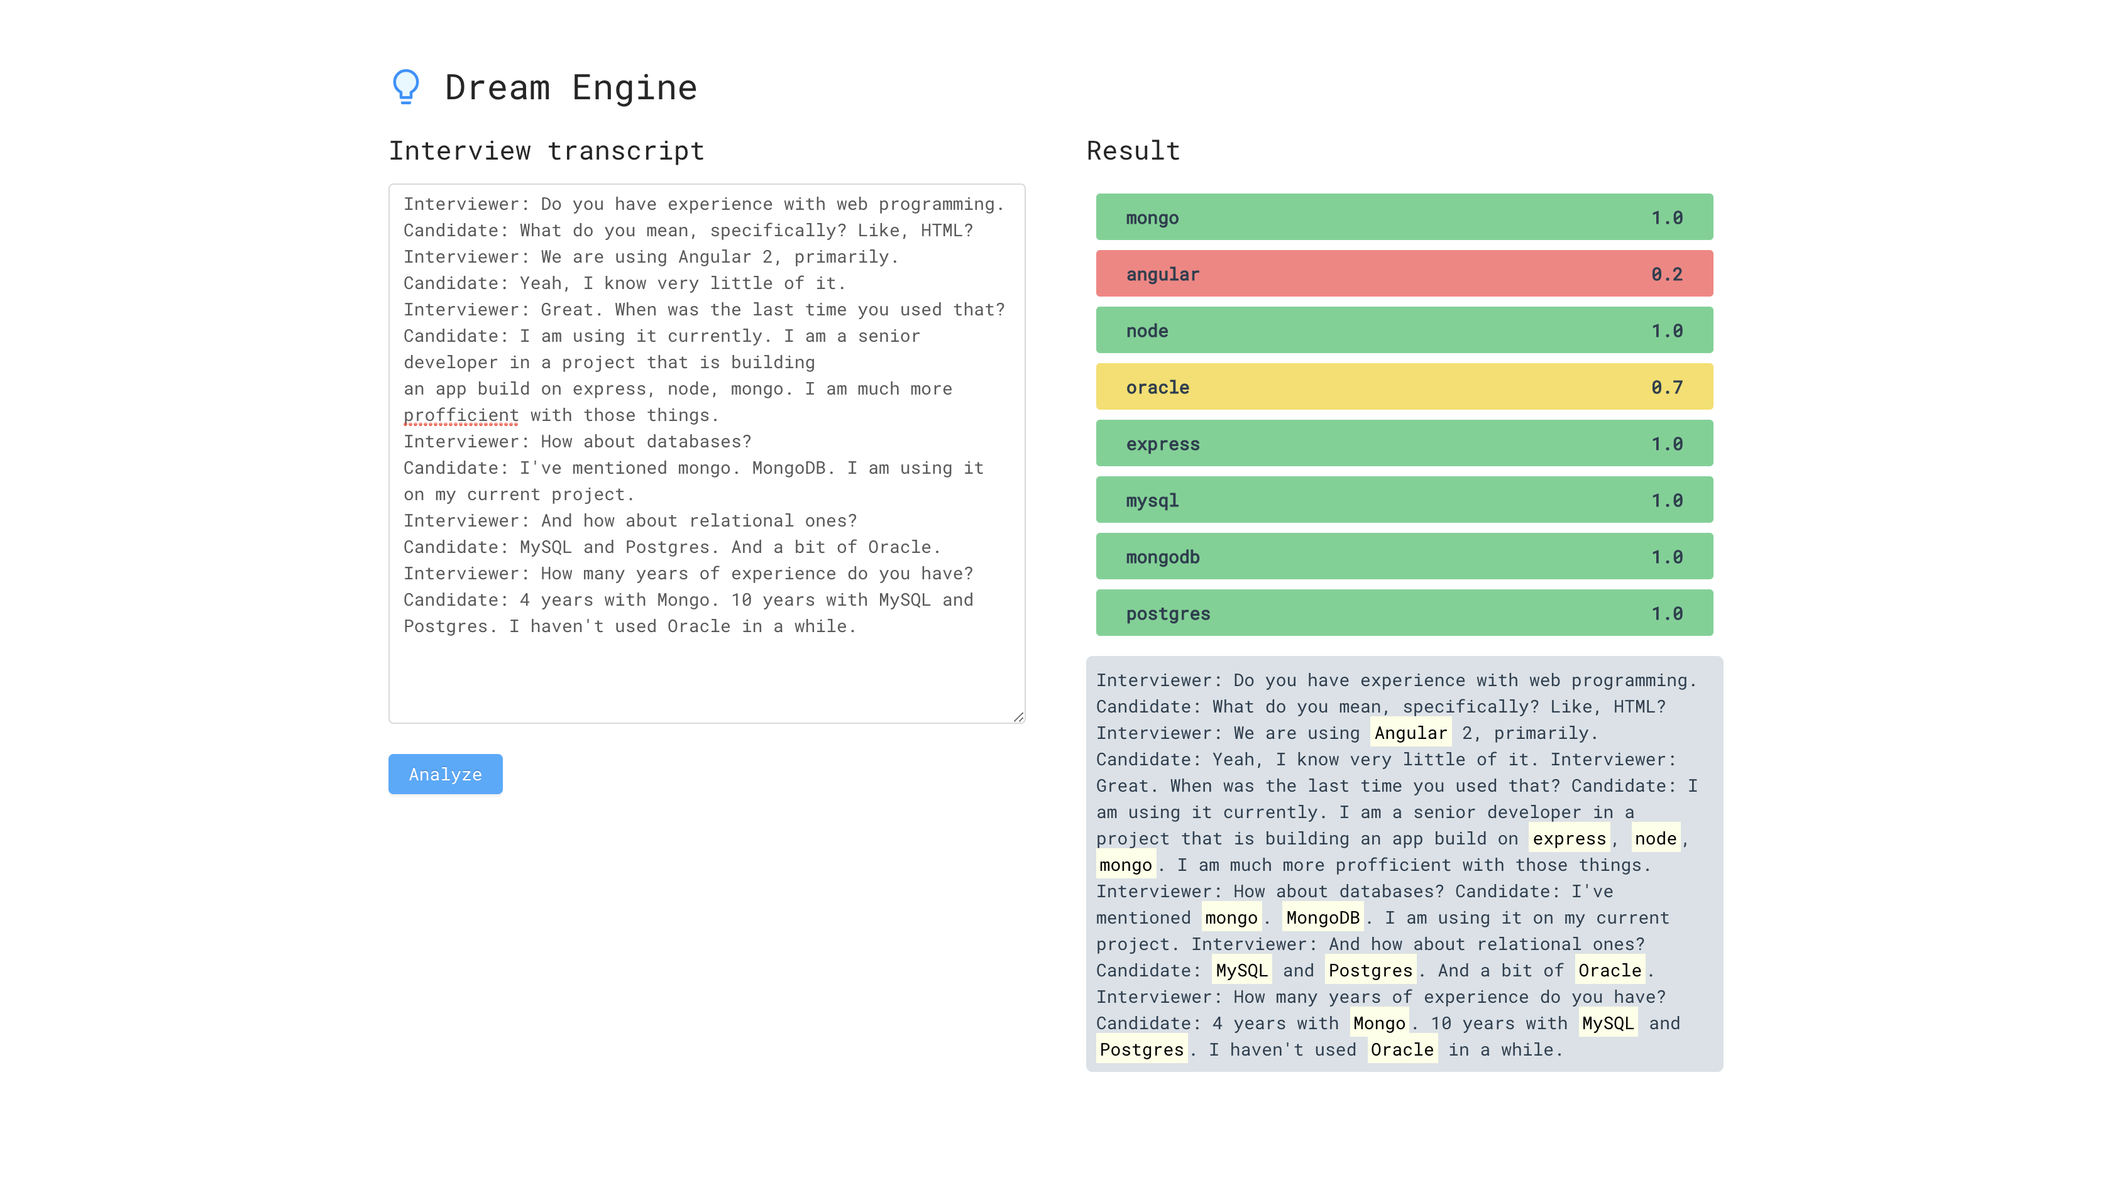Click the yellow oracle score bar

[x=1404, y=387]
